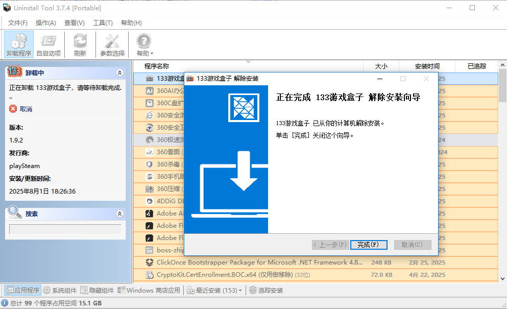Collapse the 卸载中 panel with its chevron

[120, 73]
